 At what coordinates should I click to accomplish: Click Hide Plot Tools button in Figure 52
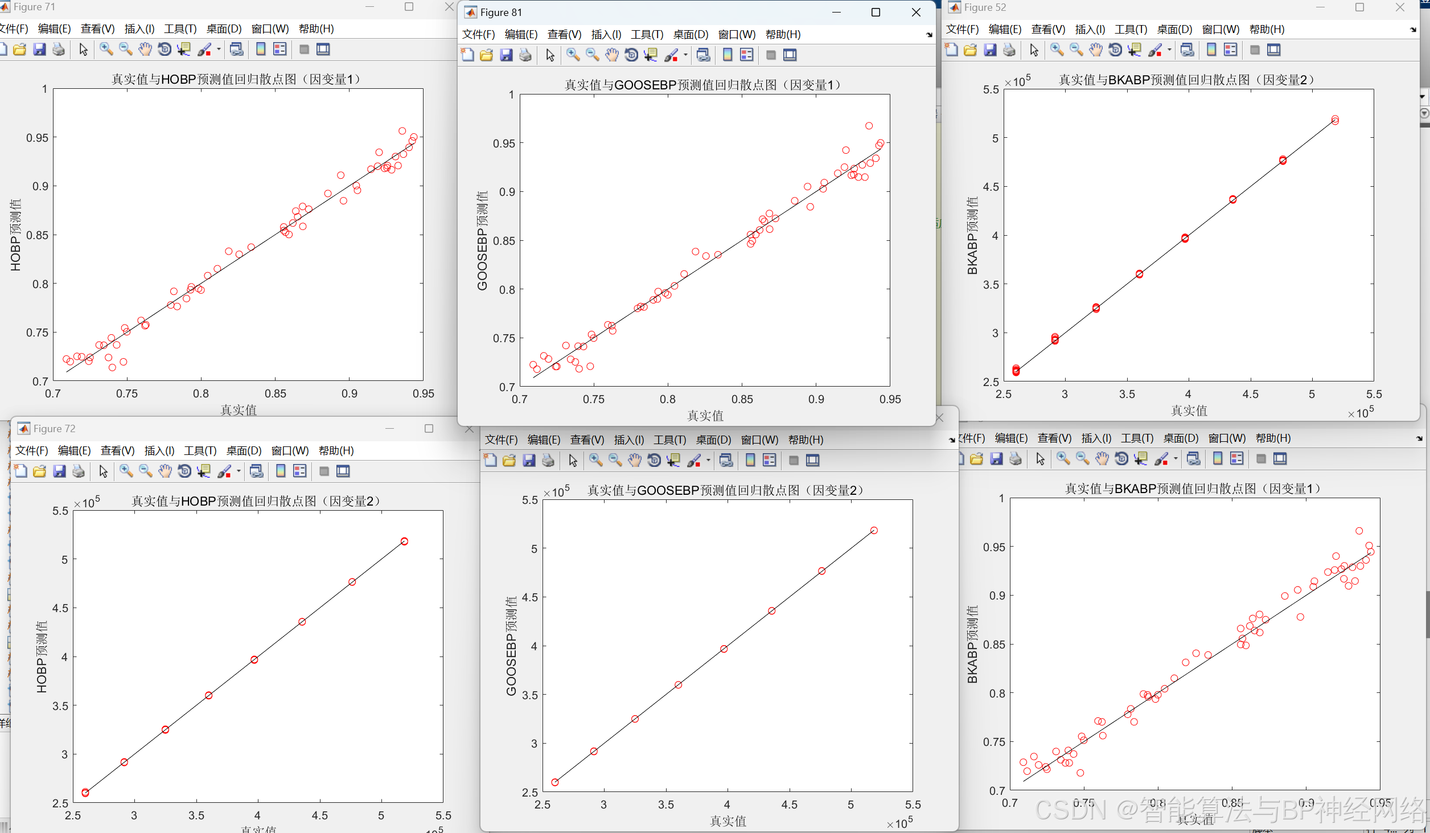click(1255, 50)
